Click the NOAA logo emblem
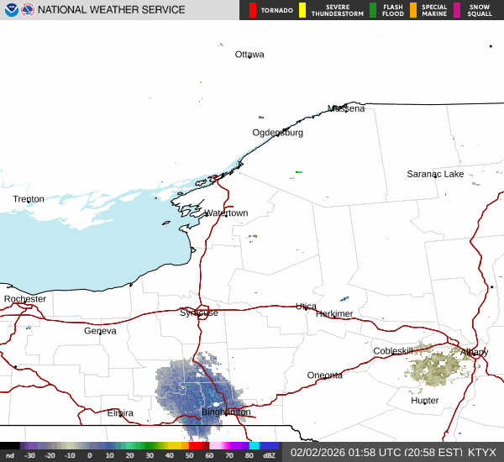 click(x=10, y=10)
